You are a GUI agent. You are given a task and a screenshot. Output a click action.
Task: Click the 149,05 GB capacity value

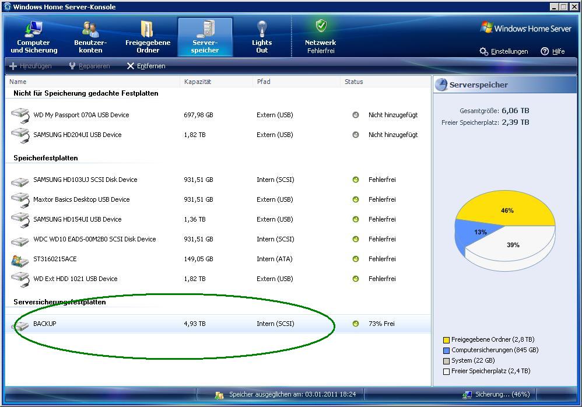(x=198, y=259)
